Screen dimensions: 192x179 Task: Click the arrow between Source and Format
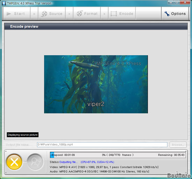[x=69, y=14]
